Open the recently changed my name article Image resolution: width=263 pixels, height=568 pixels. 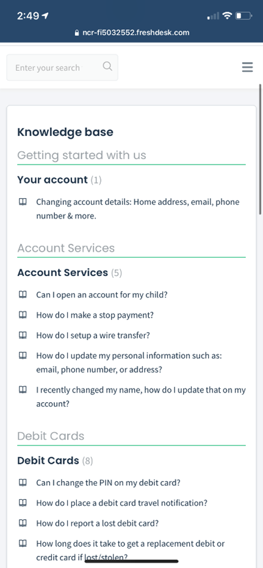(x=141, y=397)
